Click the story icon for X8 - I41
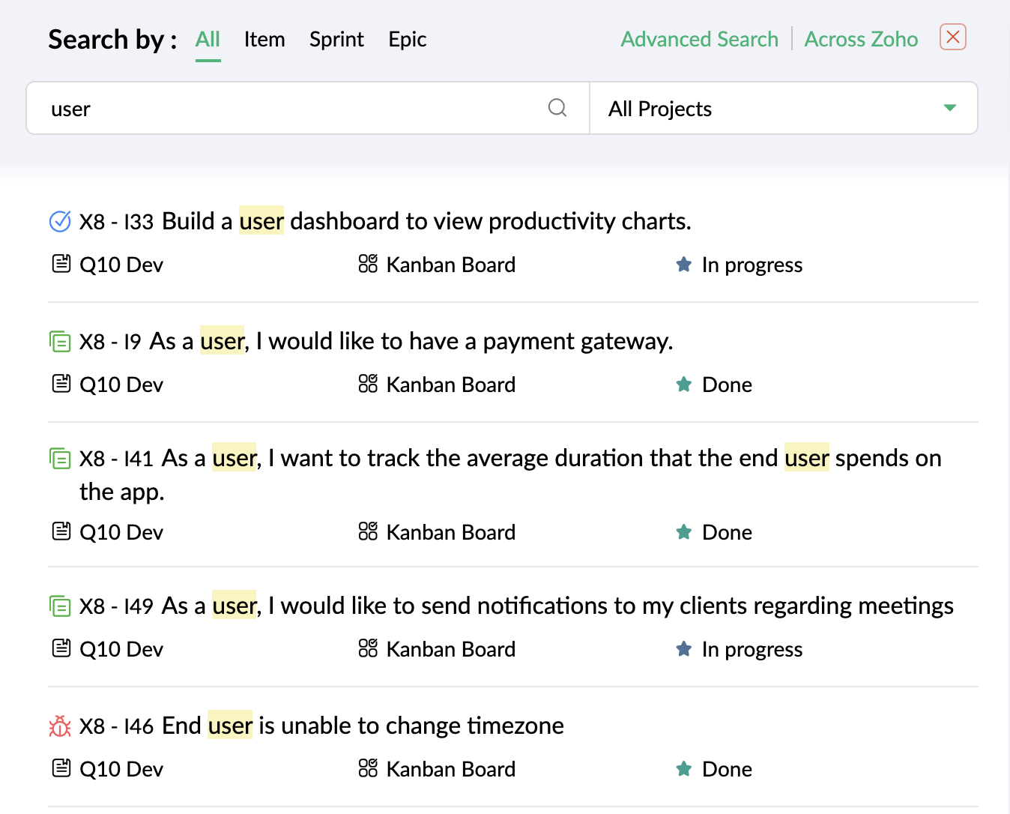Viewport: 1010px width, 814px height. (x=60, y=458)
